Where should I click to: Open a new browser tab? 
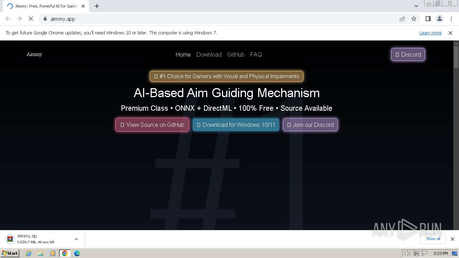(x=97, y=6)
